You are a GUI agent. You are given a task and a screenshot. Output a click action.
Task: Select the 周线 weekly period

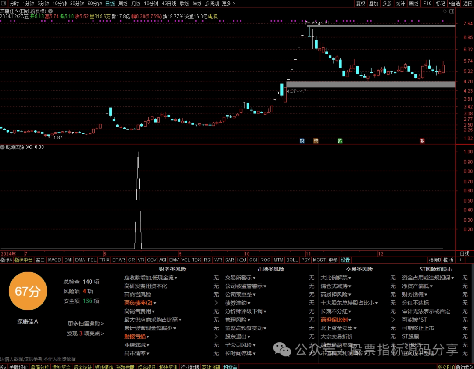click(123, 4)
